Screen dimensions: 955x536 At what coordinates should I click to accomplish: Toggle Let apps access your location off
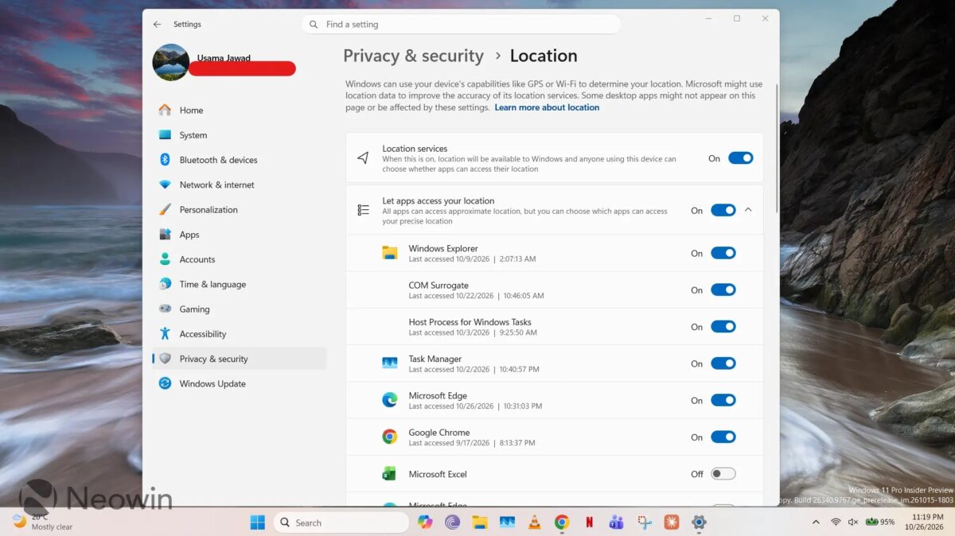(x=723, y=210)
